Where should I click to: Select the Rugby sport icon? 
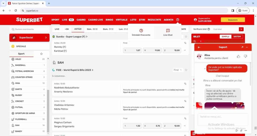coord(13,95)
